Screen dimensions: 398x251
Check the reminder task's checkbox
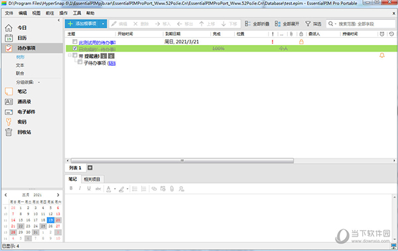pyautogui.click(x=75, y=55)
